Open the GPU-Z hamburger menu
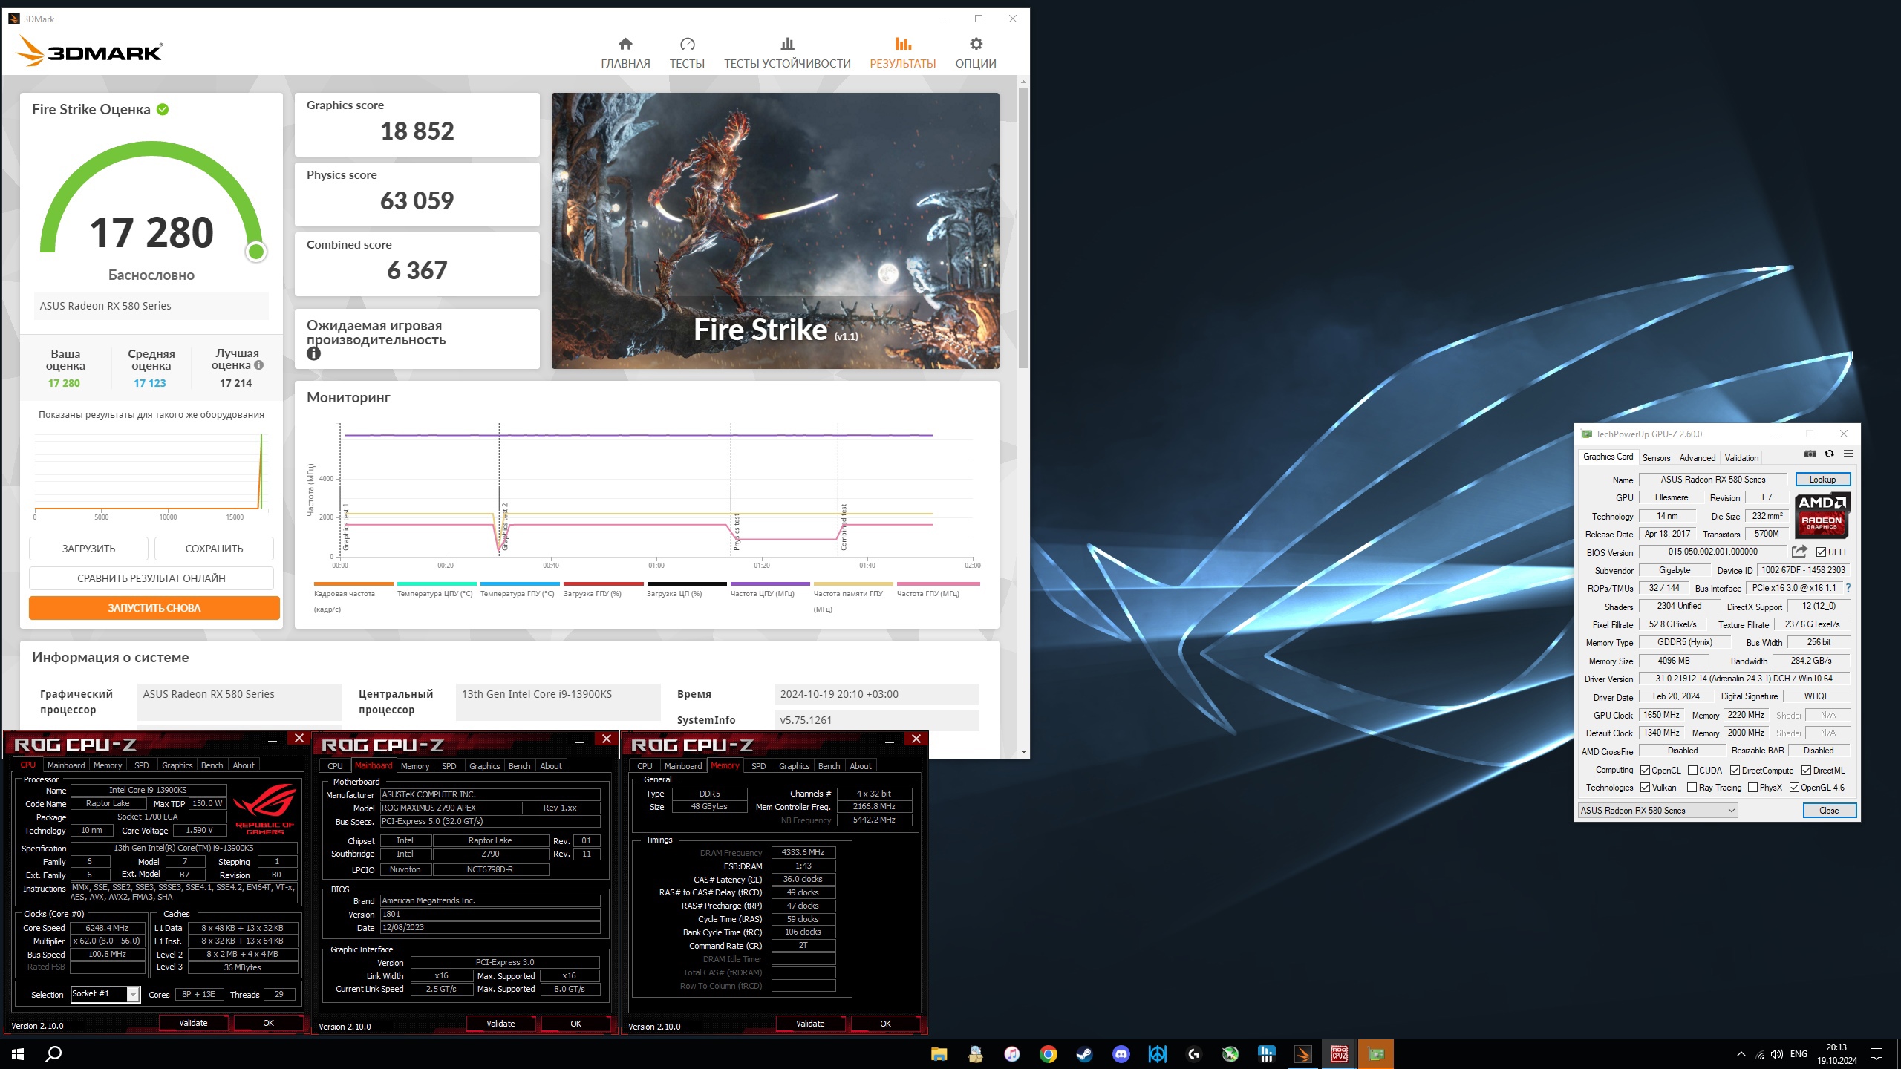 (x=1848, y=454)
